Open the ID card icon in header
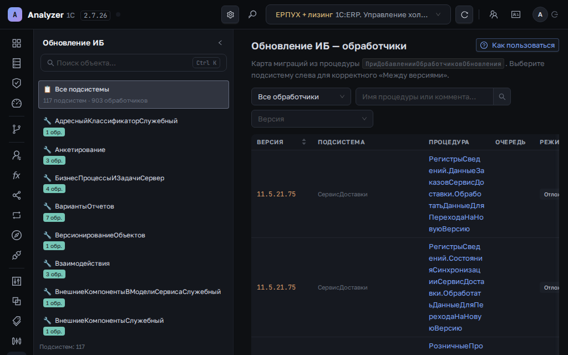 [516, 14]
